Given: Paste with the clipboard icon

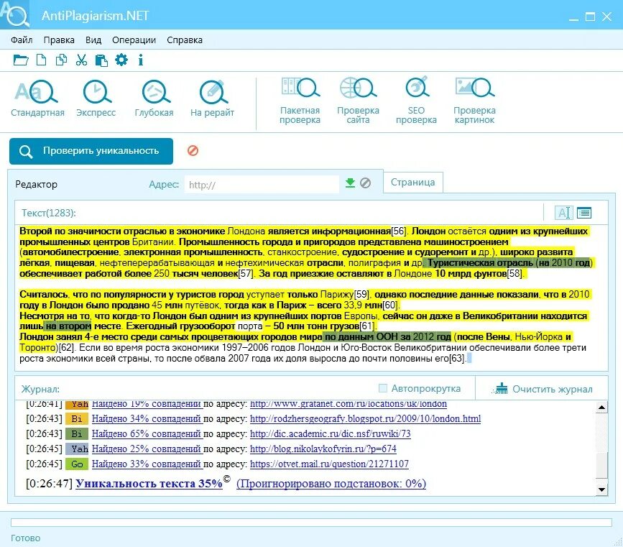Looking at the screenshot, I should coord(101,60).
